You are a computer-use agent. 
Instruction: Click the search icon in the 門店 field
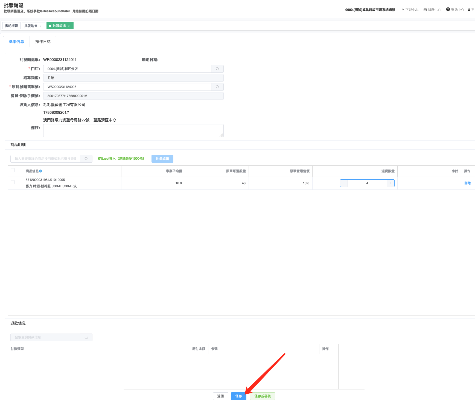217,69
